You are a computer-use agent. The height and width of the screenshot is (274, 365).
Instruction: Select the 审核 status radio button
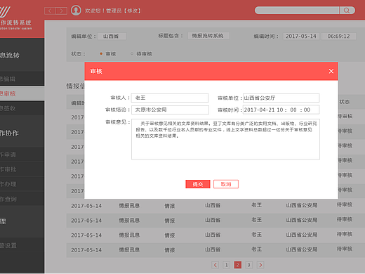(x=101, y=53)
